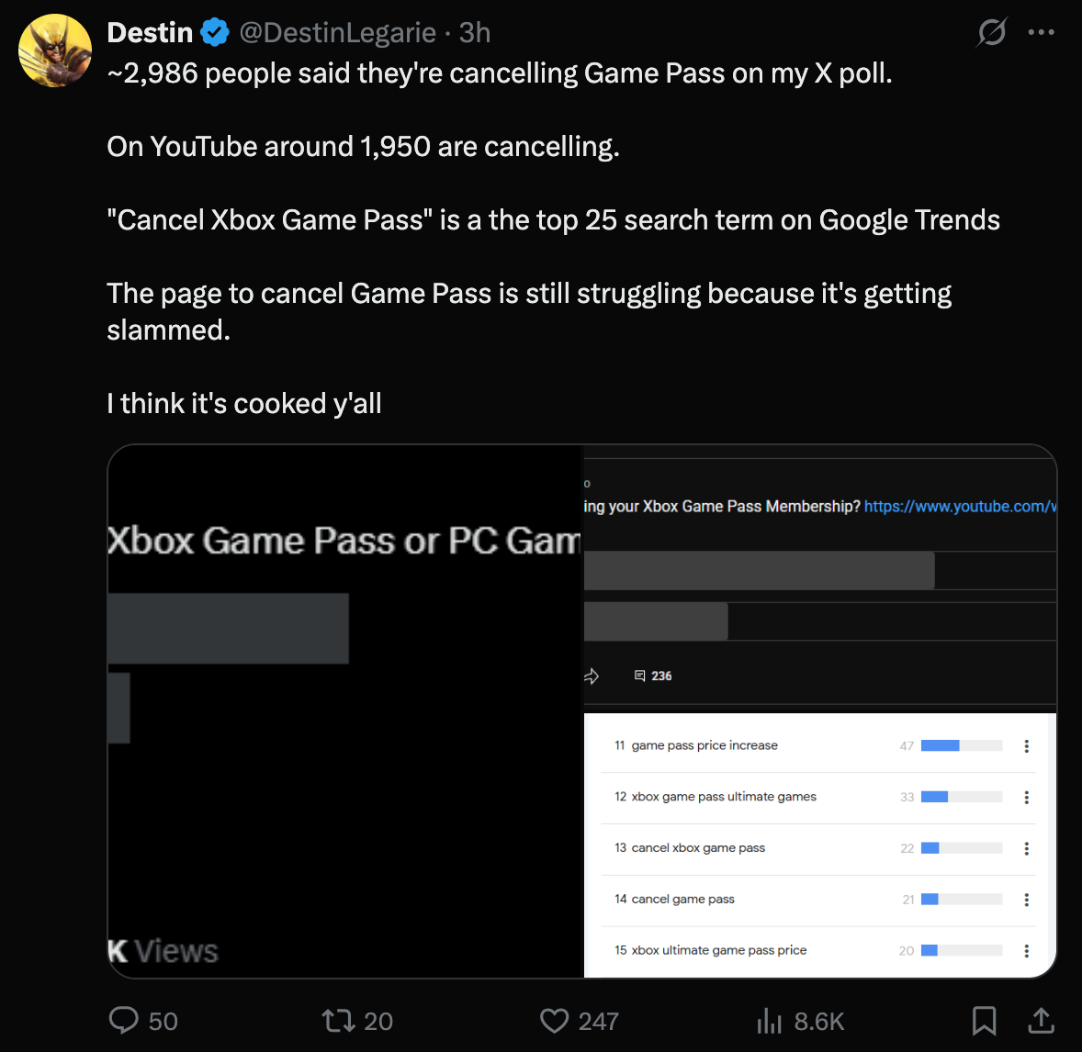This screenshot has width=1082, height=1052.
Task: Open options for 'game pass price increase'
Action: (x=1026, y=746)
